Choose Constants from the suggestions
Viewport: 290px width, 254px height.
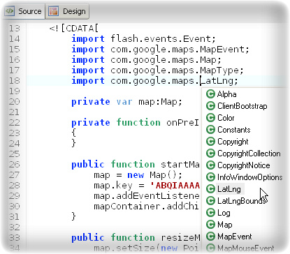[x=234, y=130]
